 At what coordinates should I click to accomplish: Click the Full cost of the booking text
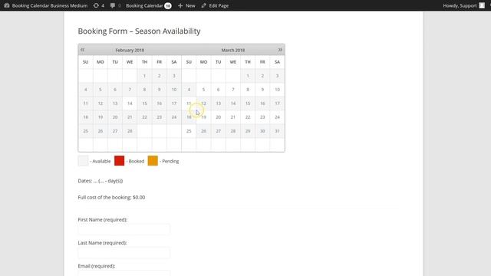click(111, 197)
